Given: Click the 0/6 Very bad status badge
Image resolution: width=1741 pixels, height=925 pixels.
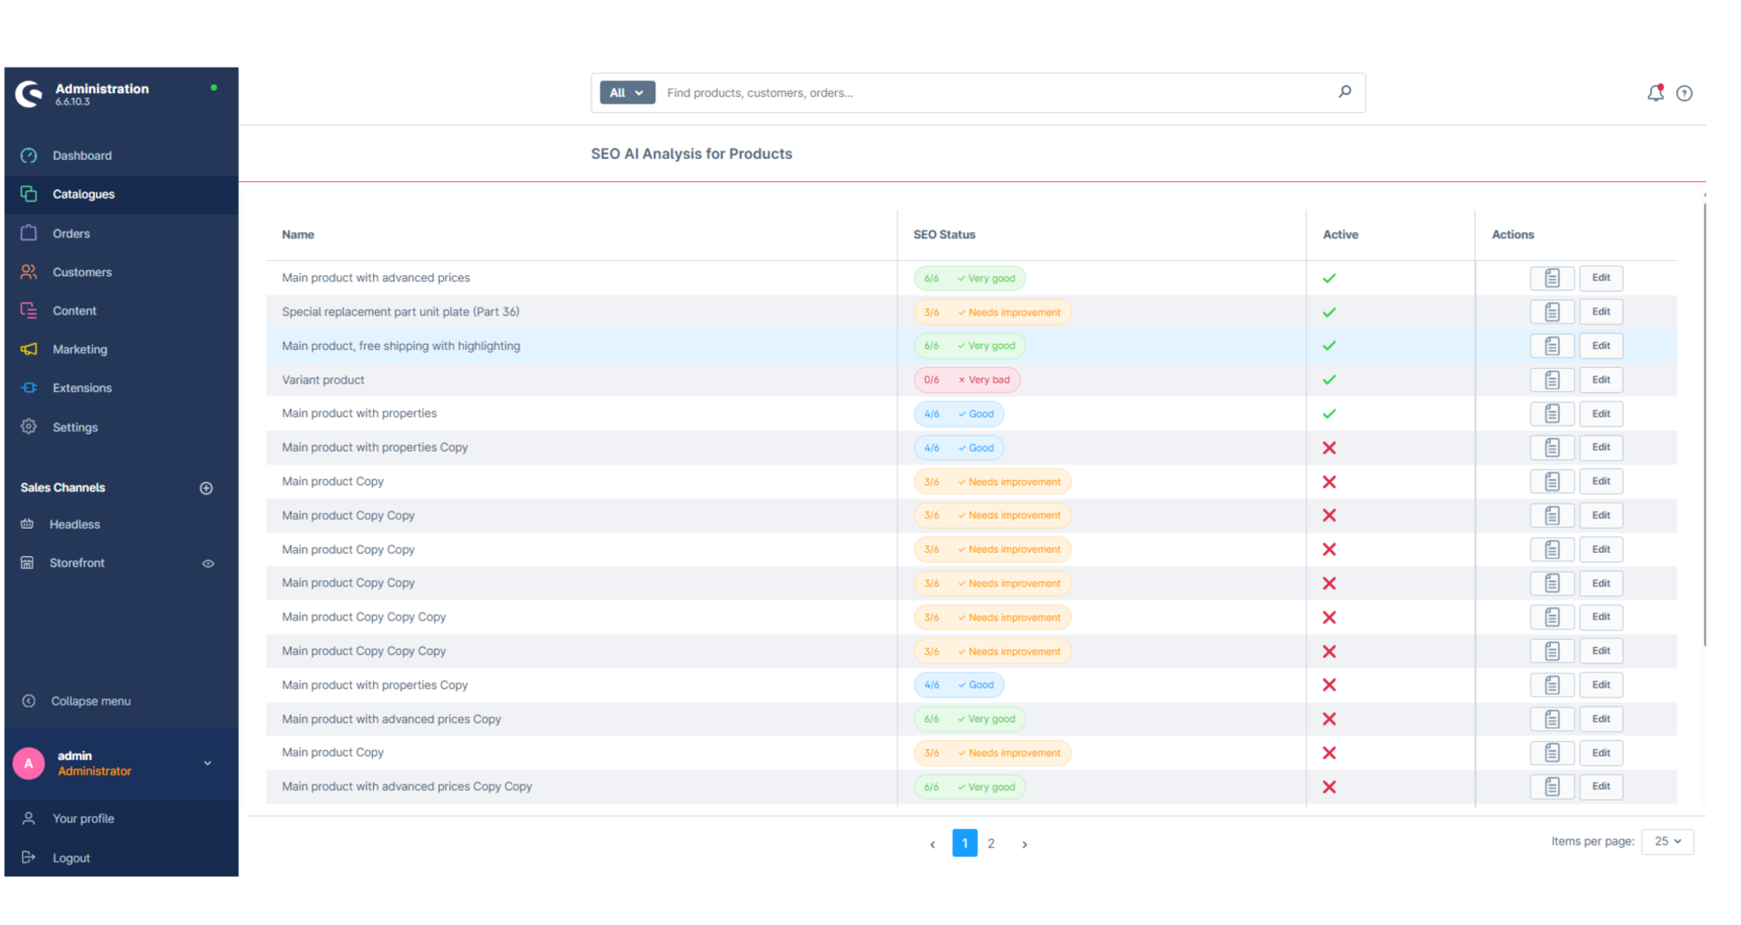Looking at the screenshot, I should point(967,380).
